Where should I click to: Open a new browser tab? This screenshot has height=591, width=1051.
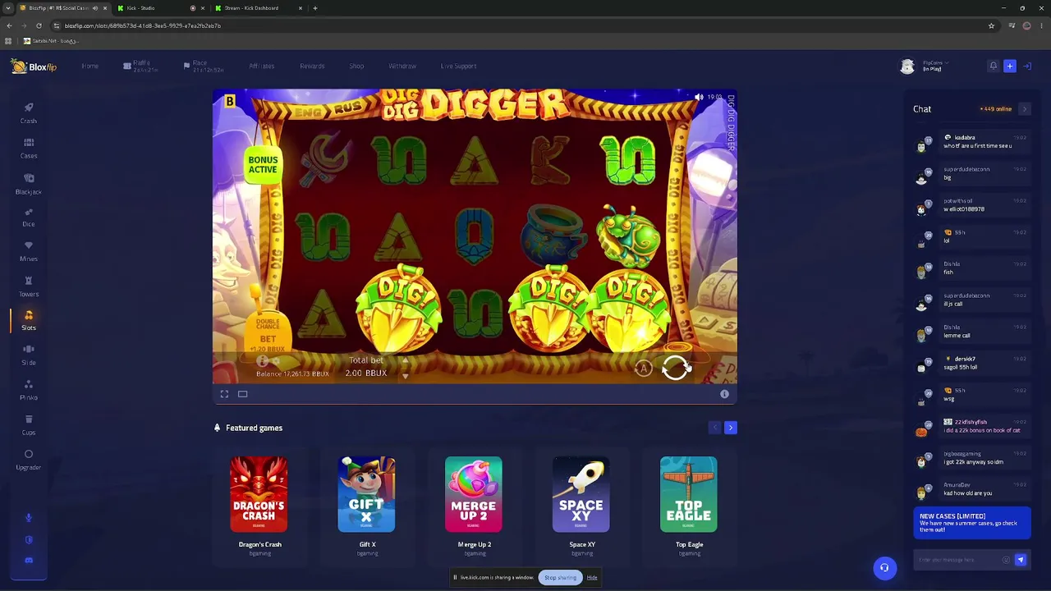point(315,8)
